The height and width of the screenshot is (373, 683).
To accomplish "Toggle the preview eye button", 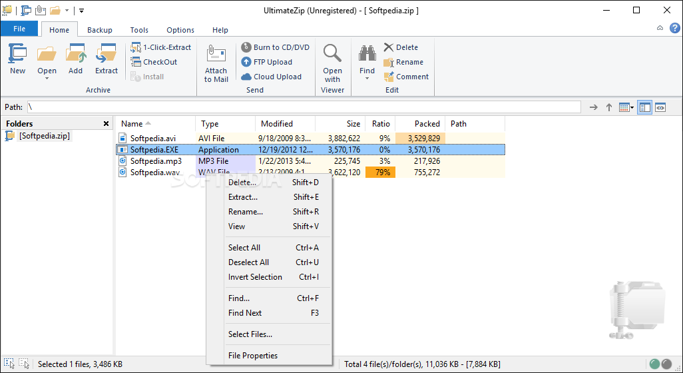I will click(660, 107).
